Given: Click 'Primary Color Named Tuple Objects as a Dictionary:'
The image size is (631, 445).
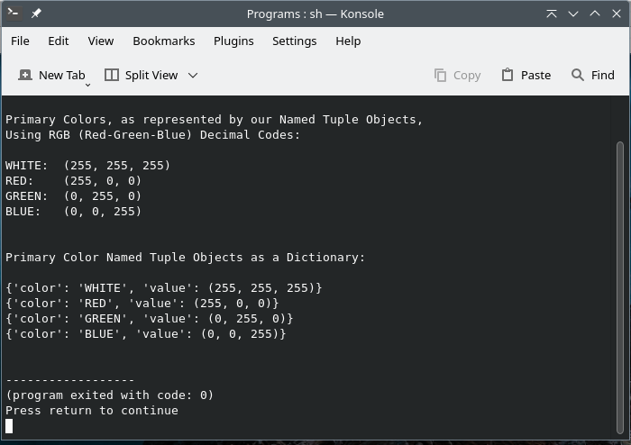Looking at the screenshot, I should pos(185,258).
